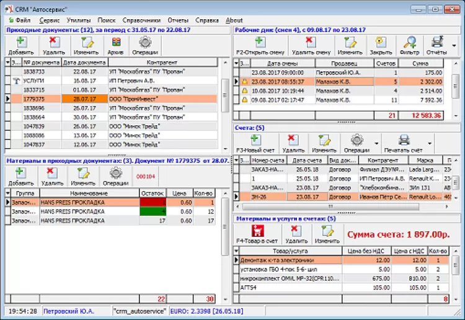Screen dimensions: 465x320
Task: Expand Операции dropdown in accounts toolbar
Action: [376, 143]
